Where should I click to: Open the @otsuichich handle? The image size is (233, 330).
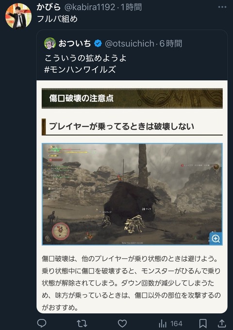130,44
